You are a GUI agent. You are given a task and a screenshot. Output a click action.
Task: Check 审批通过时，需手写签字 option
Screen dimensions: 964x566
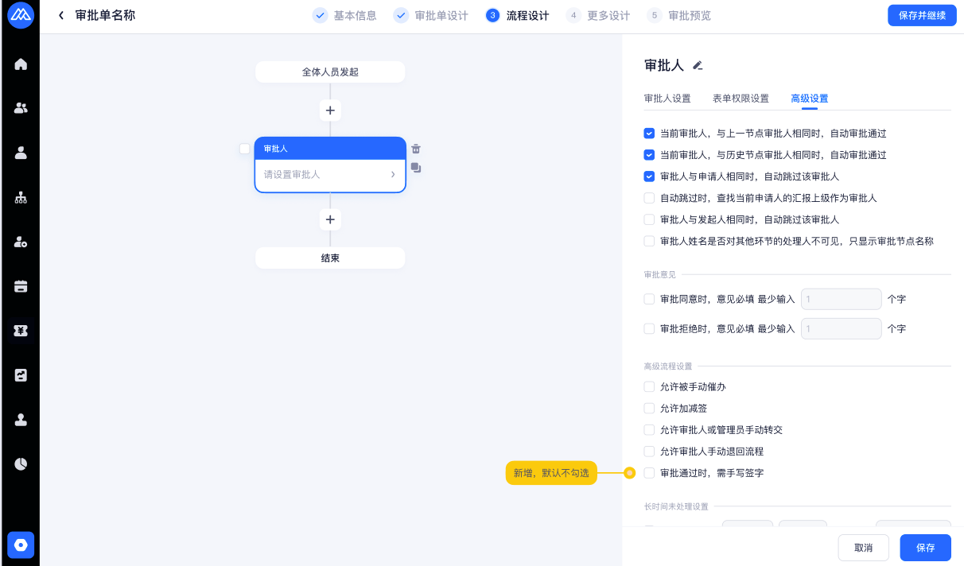coord(649,473)
